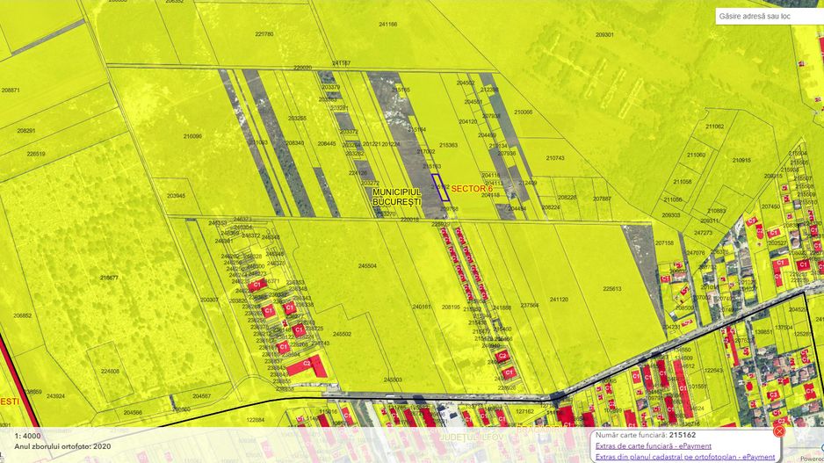Select parcel labeled 122643
This screenshot has height=463, width=824.
pyautogui.click(x=713, y=371)
